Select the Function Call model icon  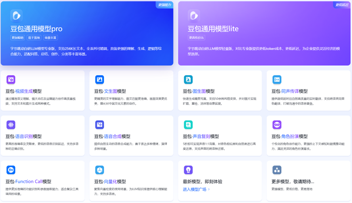pyautogui.click(x=11, y=170)
